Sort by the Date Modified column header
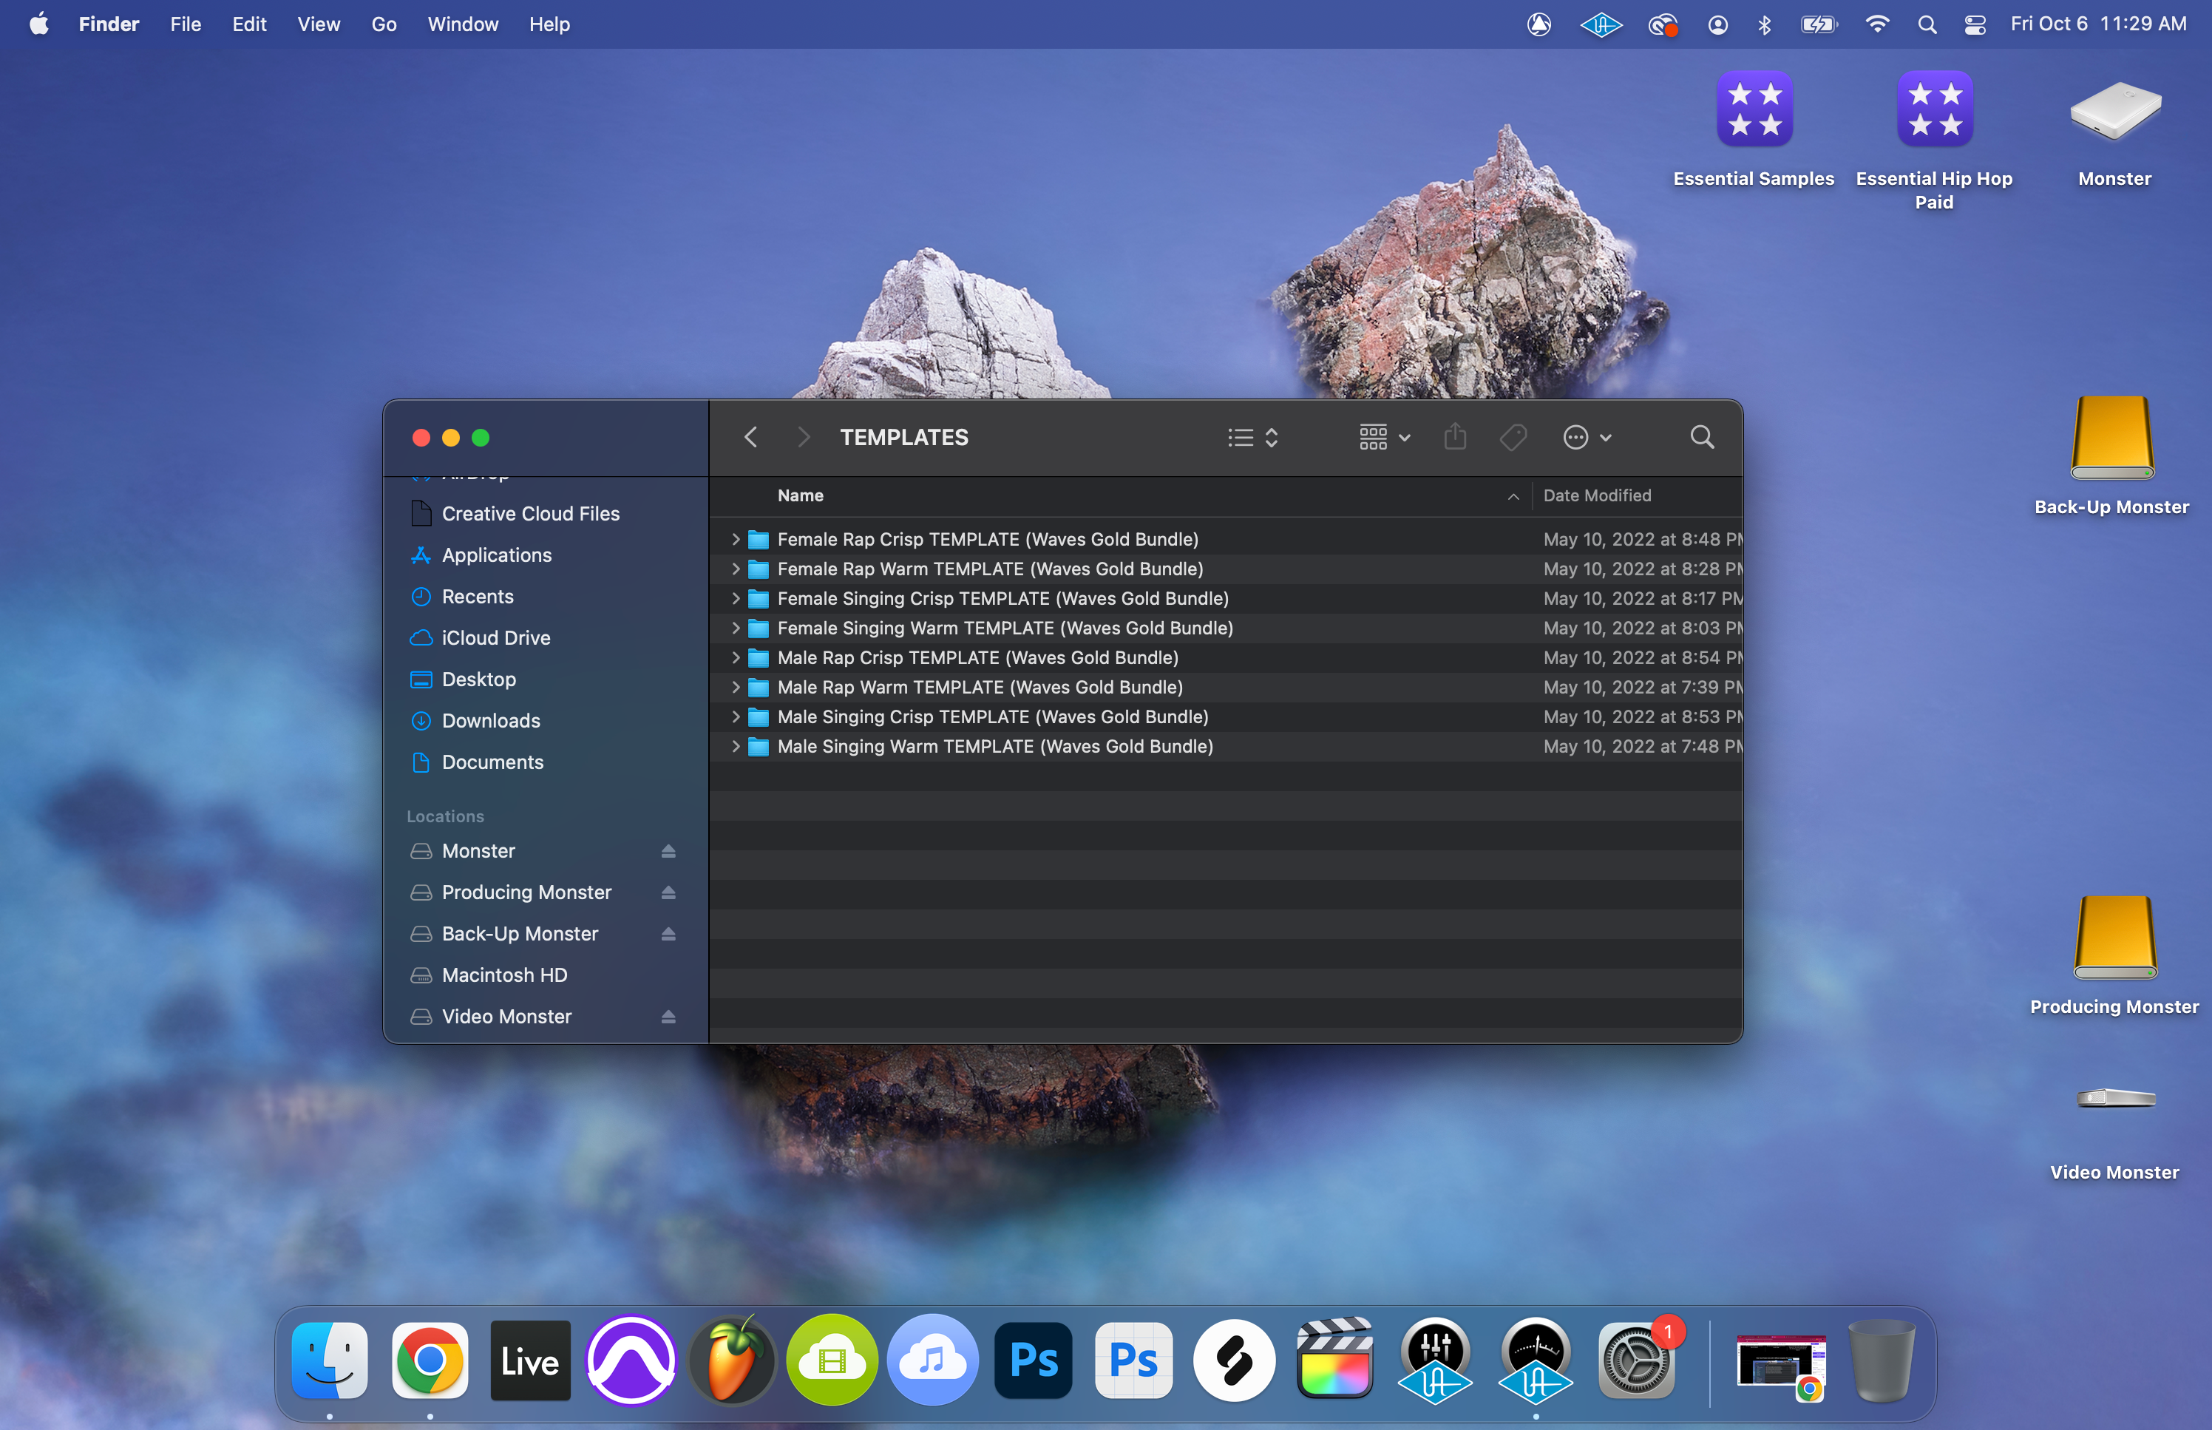The image size is (2212, 1430). (x=1597, y=496)
